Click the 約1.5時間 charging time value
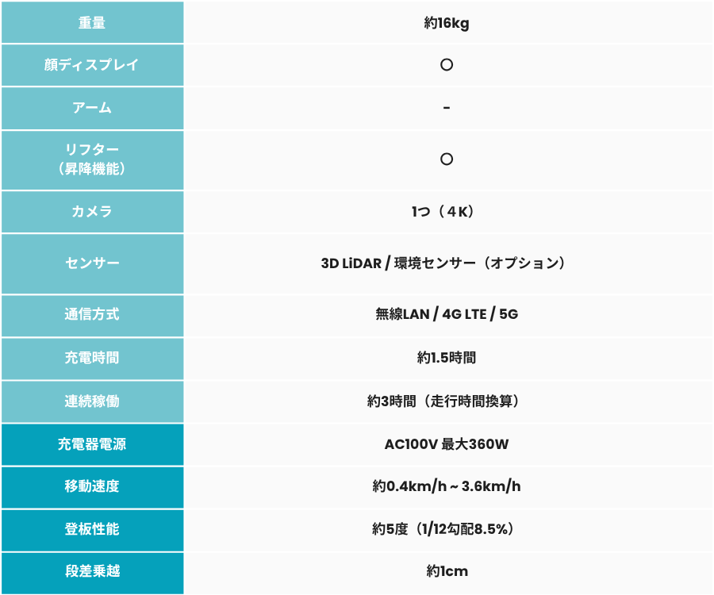This screenshot has width=714, height=595. [447, 358]
